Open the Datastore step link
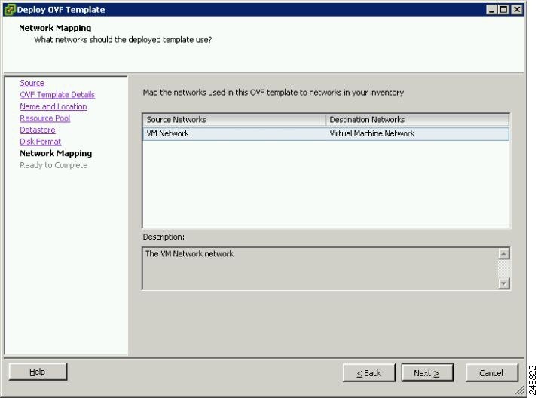 [x=38, y=130]
